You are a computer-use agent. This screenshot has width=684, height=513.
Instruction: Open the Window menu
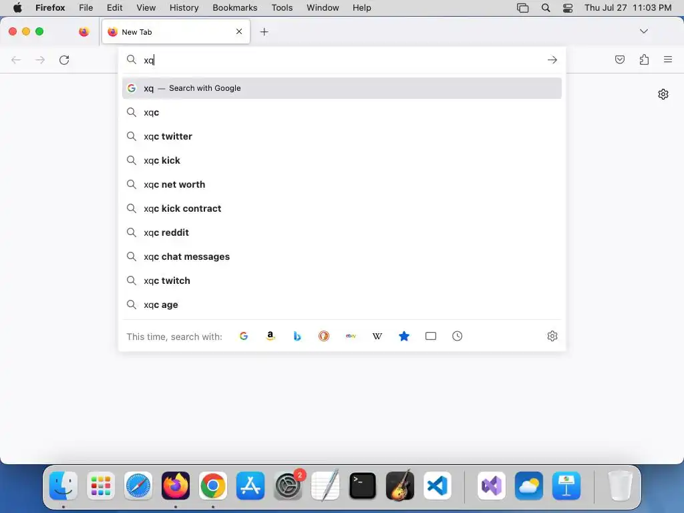tap(323, 8)
